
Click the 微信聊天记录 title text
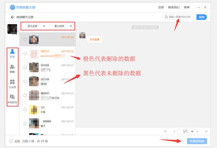(x=25, y=17)
